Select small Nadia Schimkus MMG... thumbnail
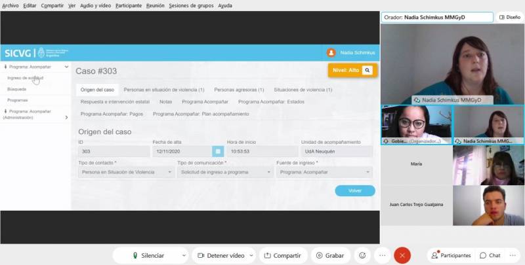Image resolution: width=525 pixels, height=265 pixels. pos(488,125)
